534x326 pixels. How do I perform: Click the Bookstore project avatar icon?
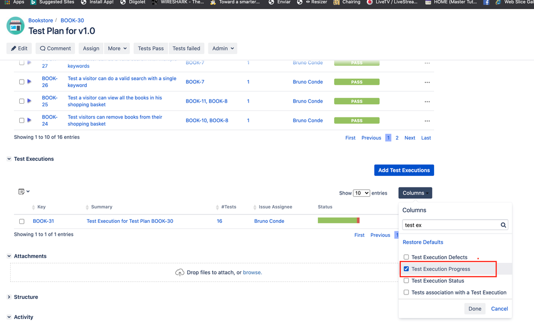[16, 26]
